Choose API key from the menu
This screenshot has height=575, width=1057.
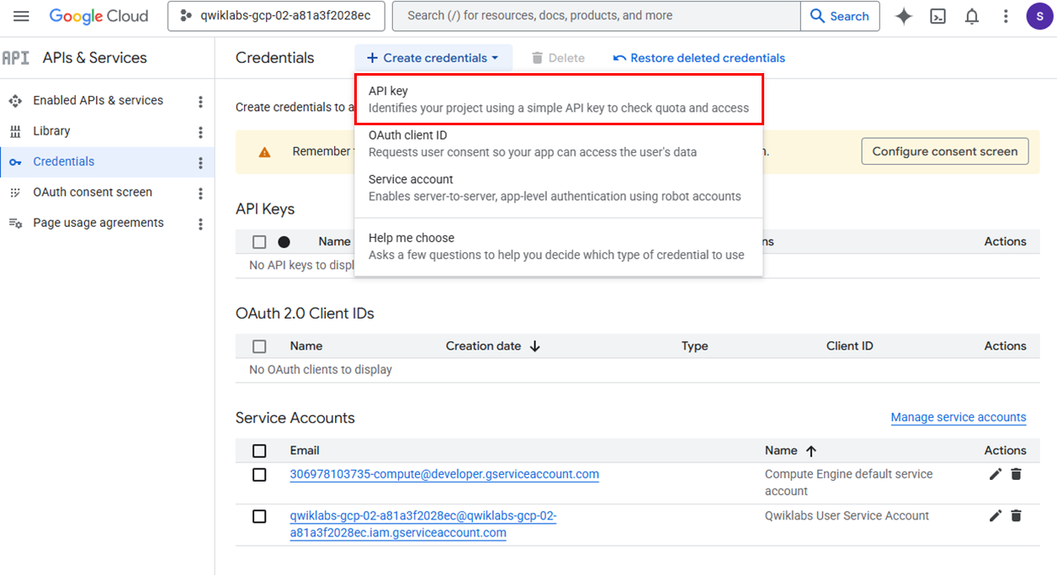pyautogui.click(x=559, y=99)
